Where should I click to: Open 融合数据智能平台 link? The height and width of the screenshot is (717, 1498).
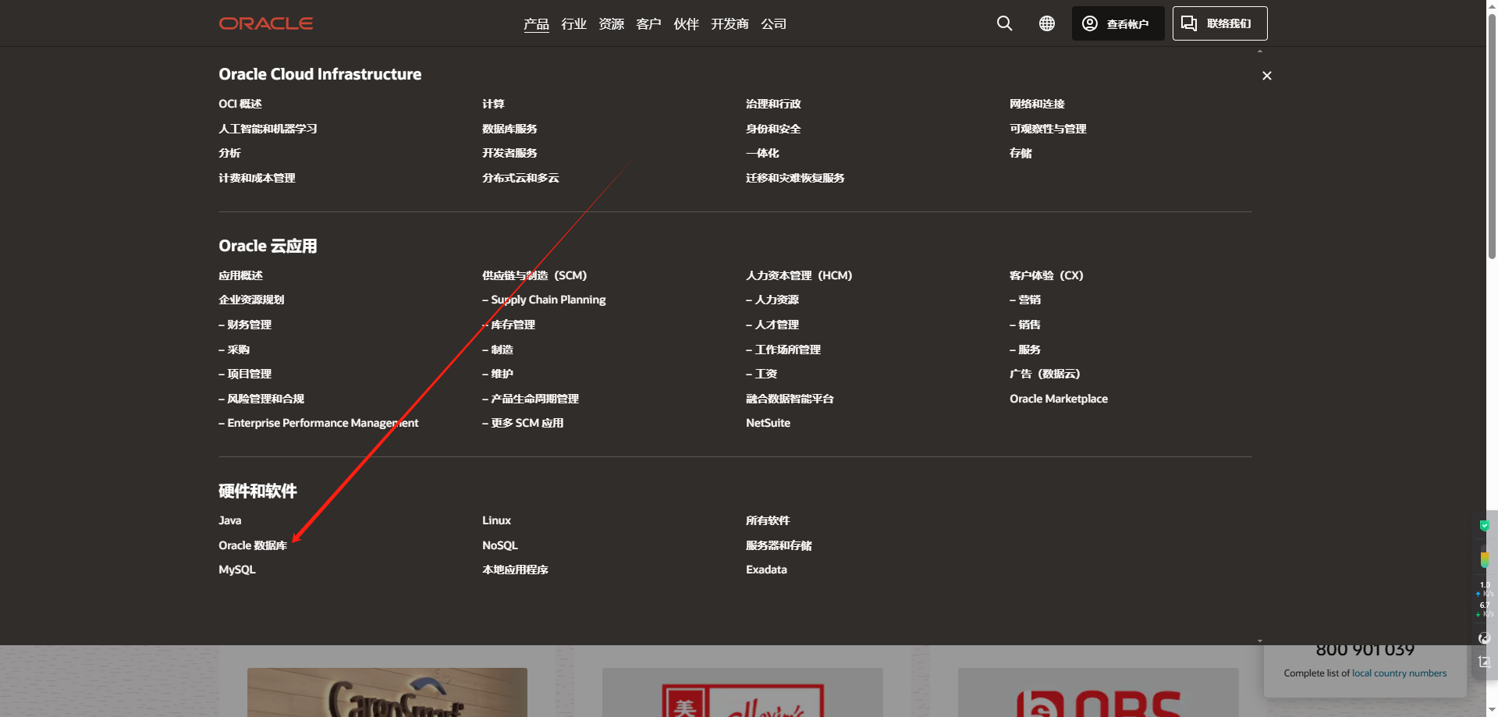(790, 399)
